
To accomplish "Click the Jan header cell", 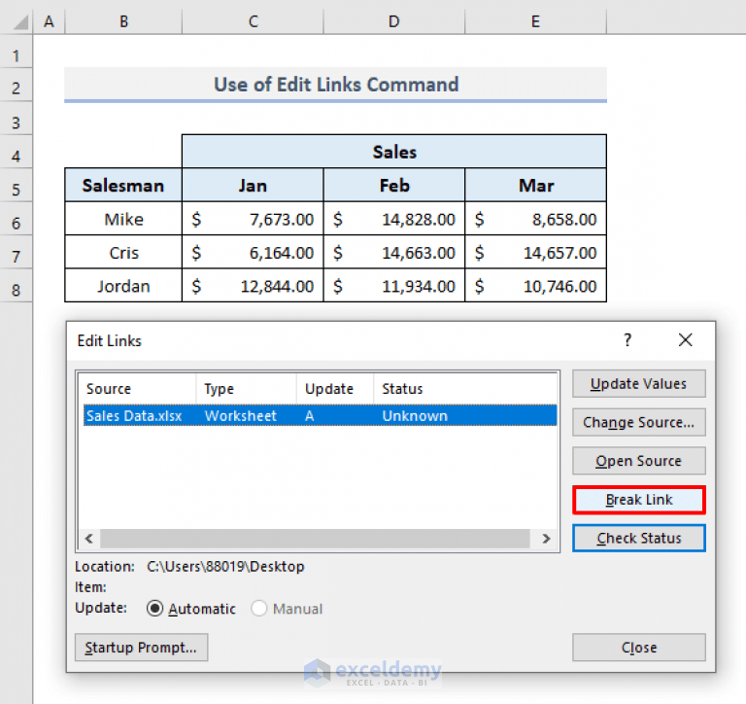I will (253, 185).
